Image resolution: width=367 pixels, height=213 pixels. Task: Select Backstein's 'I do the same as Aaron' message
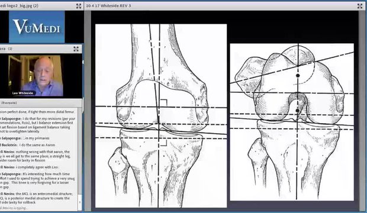tap(28, 145)
